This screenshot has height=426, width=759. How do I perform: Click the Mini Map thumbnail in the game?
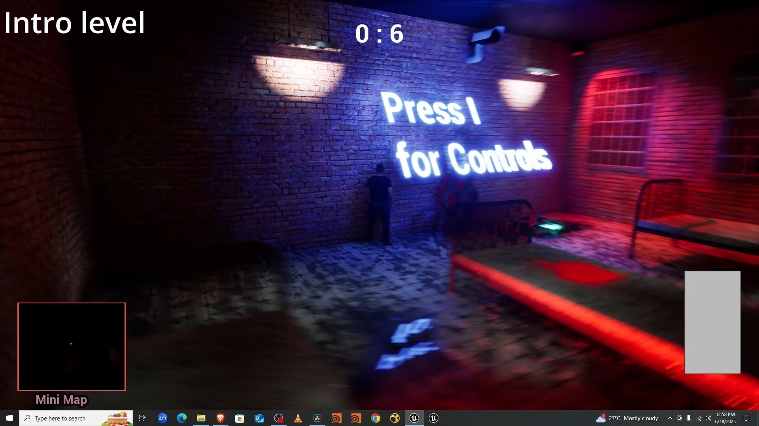pyautogui.click(x=72, y=346)
